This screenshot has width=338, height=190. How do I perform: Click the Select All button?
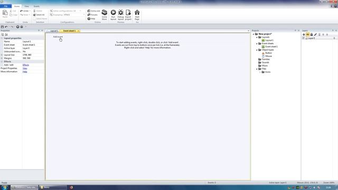click(39, 15)
